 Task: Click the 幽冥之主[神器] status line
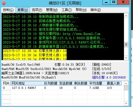pyautogui.click(x=35, y=73)
